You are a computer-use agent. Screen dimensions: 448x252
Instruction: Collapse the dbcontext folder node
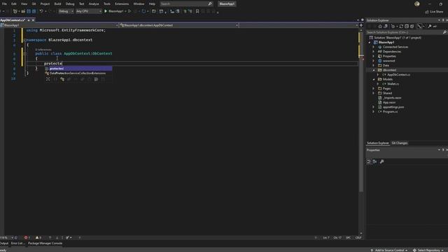[x=374, y=70]
